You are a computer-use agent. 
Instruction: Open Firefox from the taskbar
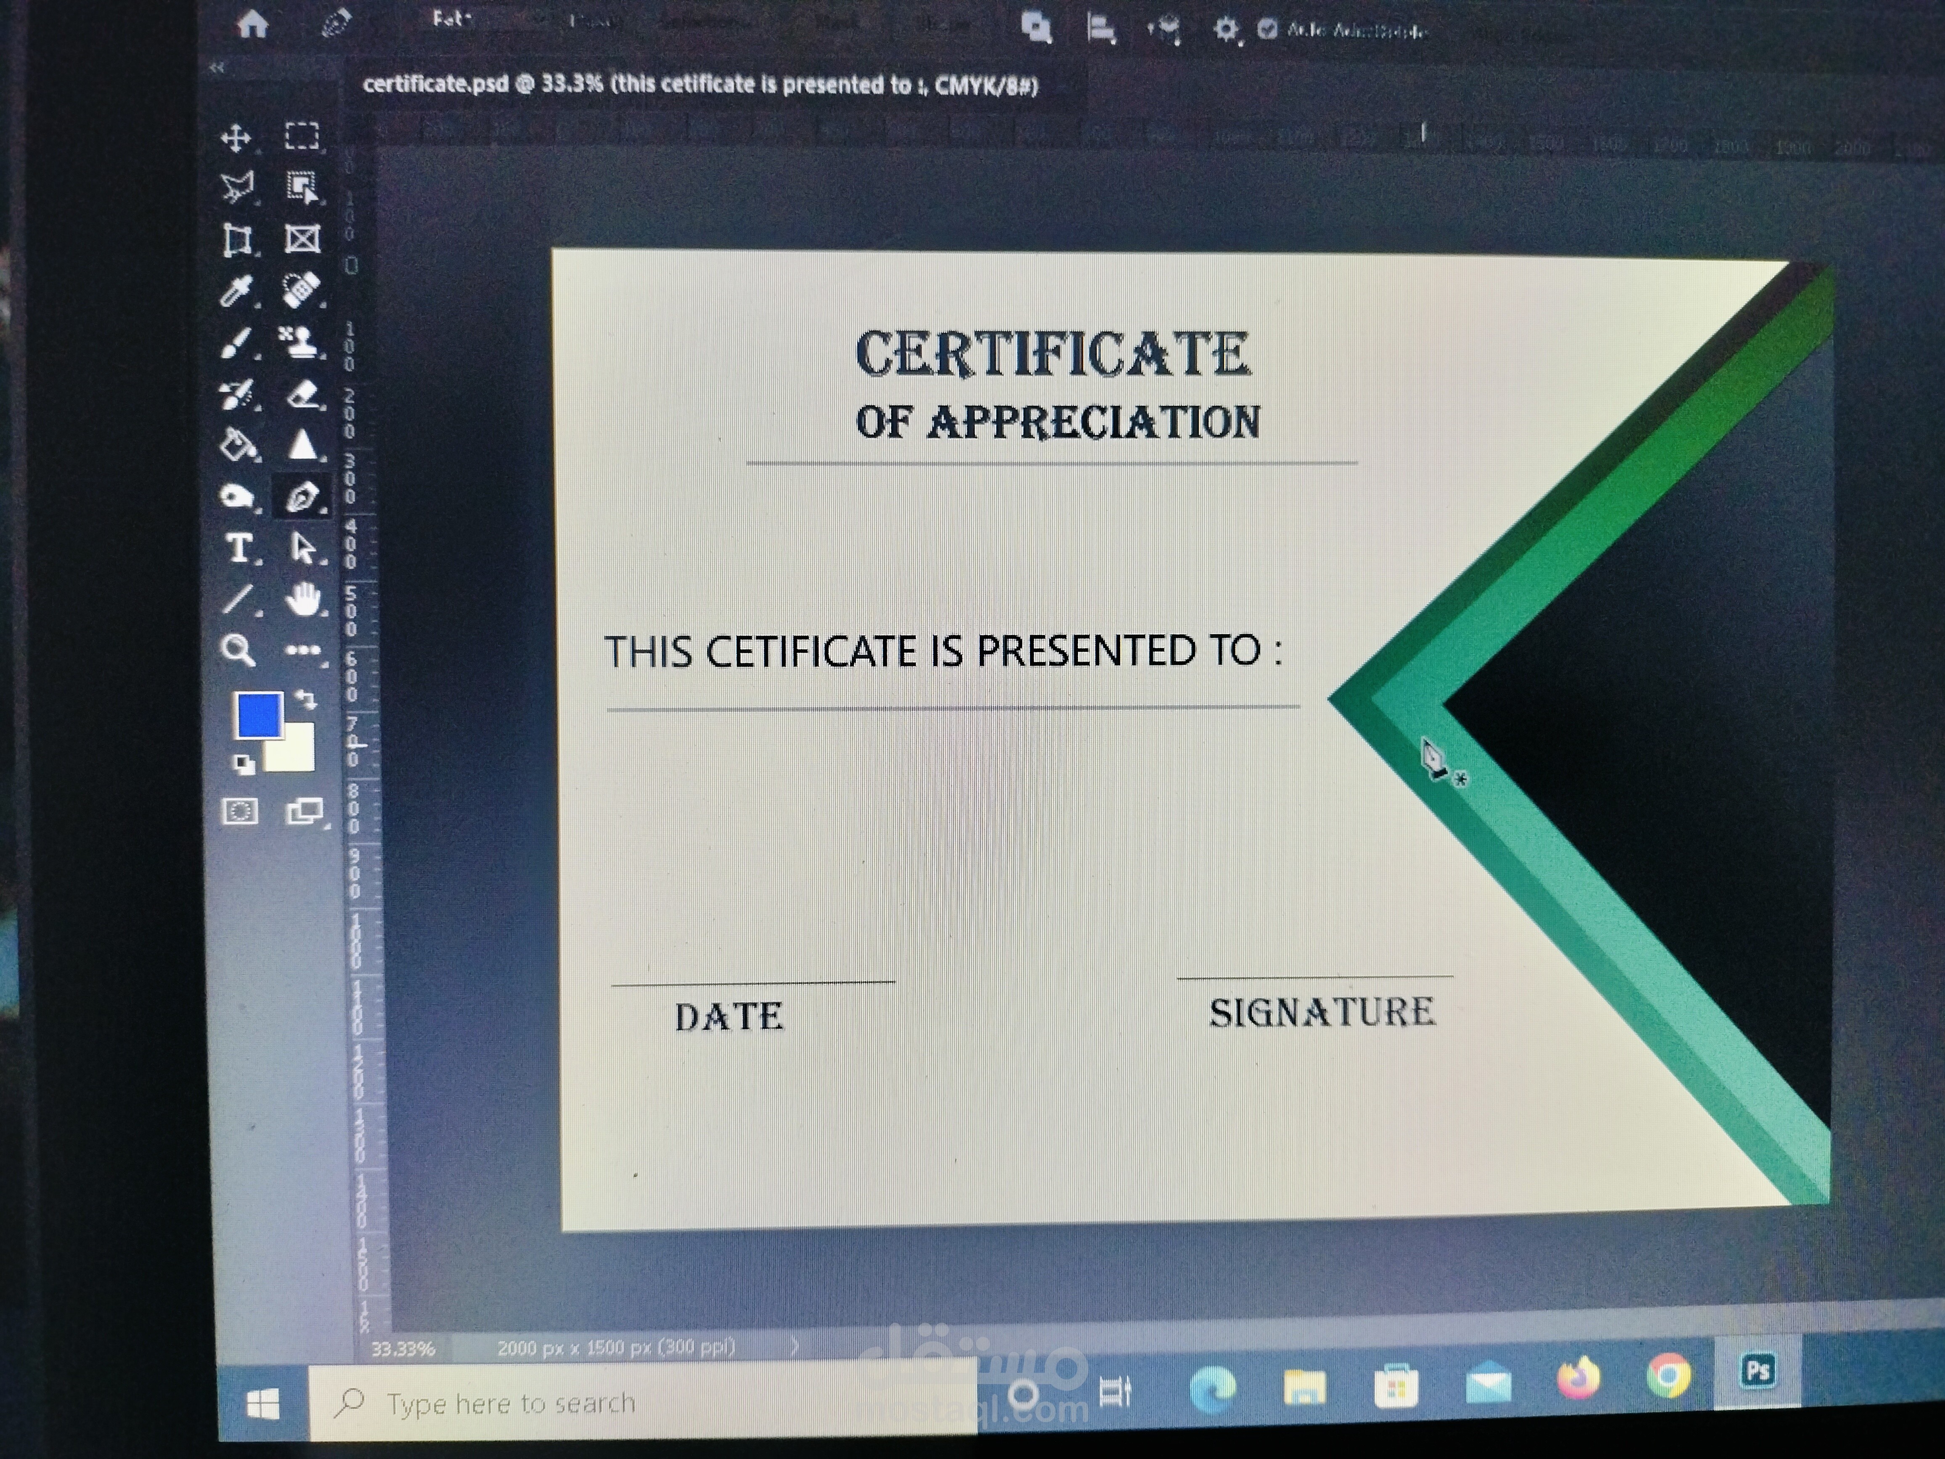click(1579, 1378)
